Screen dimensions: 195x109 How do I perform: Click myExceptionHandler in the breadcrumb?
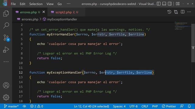[x=62, y=19]
